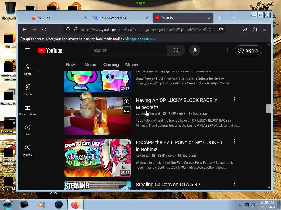The image size is (281, 210).
Task: Go back in Firefox
Action: (24, 30)
